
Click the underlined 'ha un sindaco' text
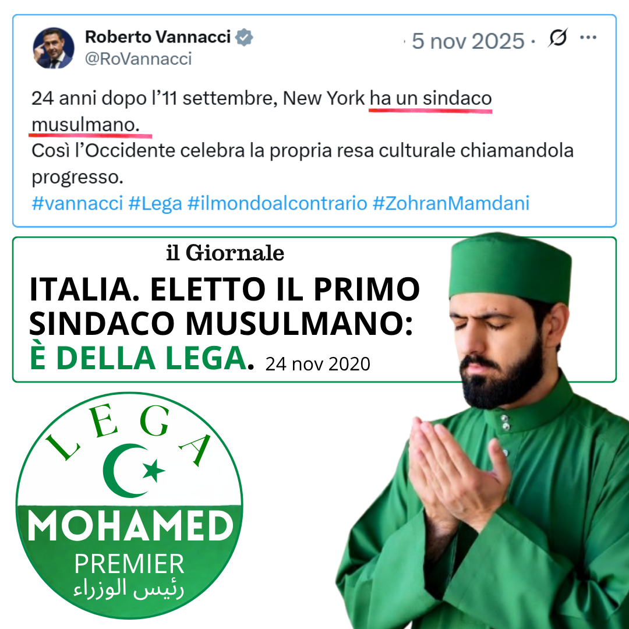(430, 98)
